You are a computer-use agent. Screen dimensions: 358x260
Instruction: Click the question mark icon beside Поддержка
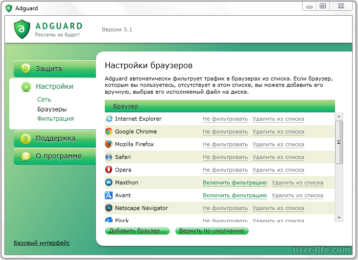25,138
